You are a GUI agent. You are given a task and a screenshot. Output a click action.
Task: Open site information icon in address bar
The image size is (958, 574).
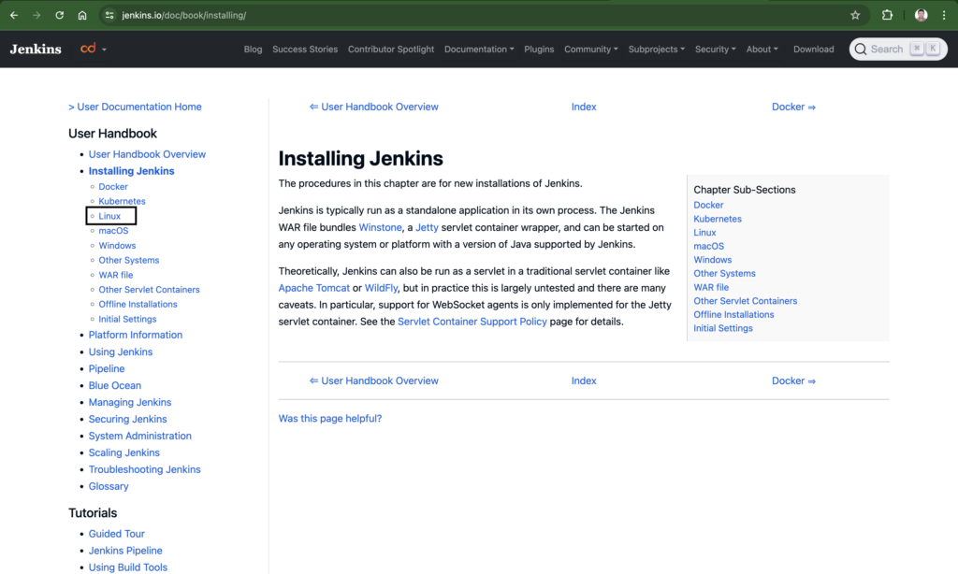[109, 15]
